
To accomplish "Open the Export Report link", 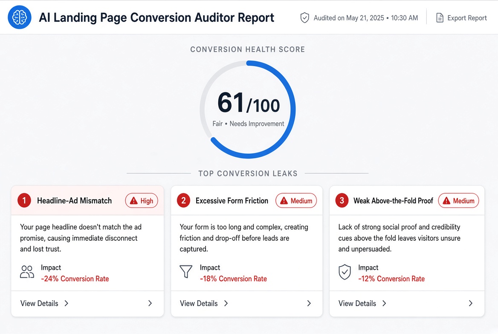I will pyautogui.click(x=461, y=18).
